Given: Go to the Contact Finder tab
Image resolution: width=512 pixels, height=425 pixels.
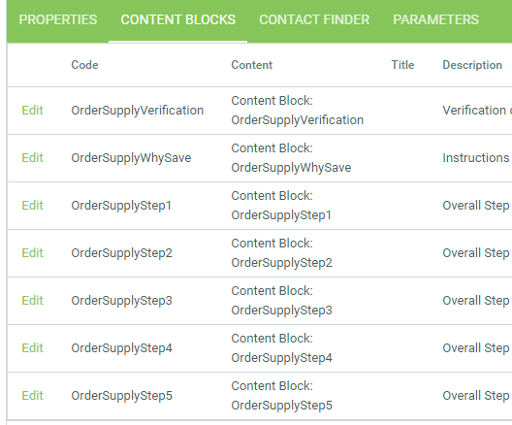Looking at the screenshot, I should [x=314, y=20].
